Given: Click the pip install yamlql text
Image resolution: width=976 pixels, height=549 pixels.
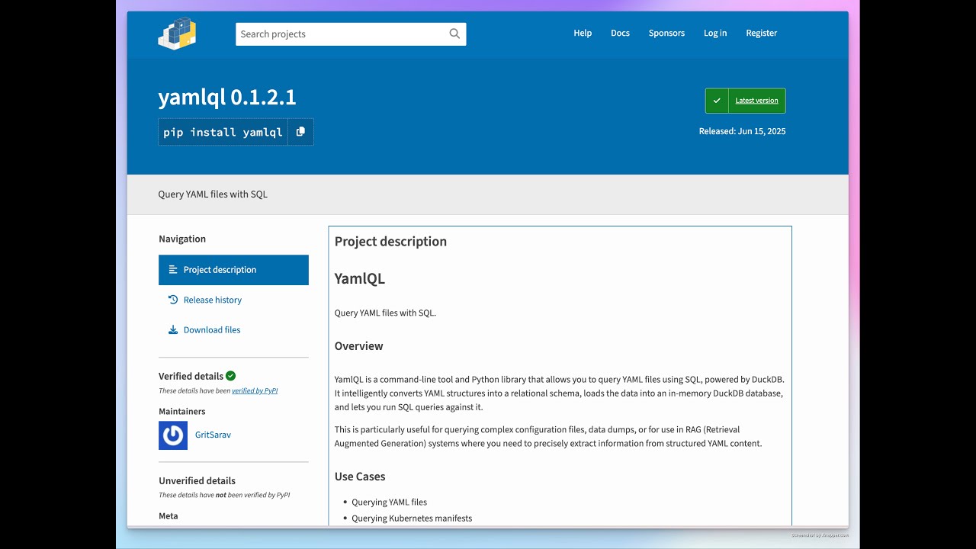Looking at the screenshot, I should [x=223, y=132].
